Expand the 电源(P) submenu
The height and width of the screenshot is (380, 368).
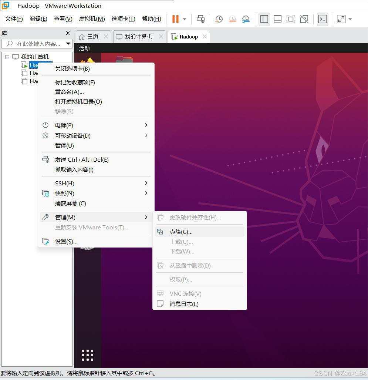tap(96, 125)
